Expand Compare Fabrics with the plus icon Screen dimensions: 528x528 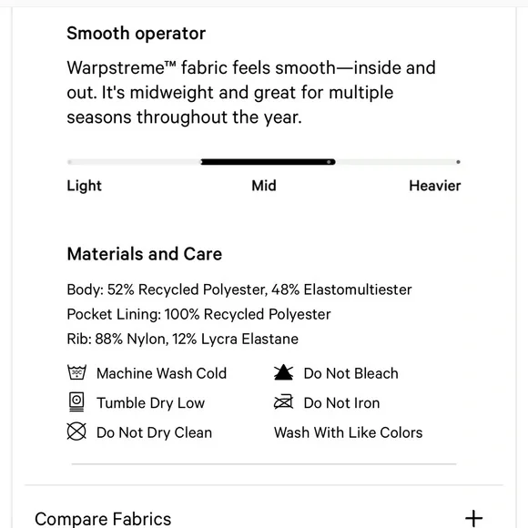click(x=473, y=518)
